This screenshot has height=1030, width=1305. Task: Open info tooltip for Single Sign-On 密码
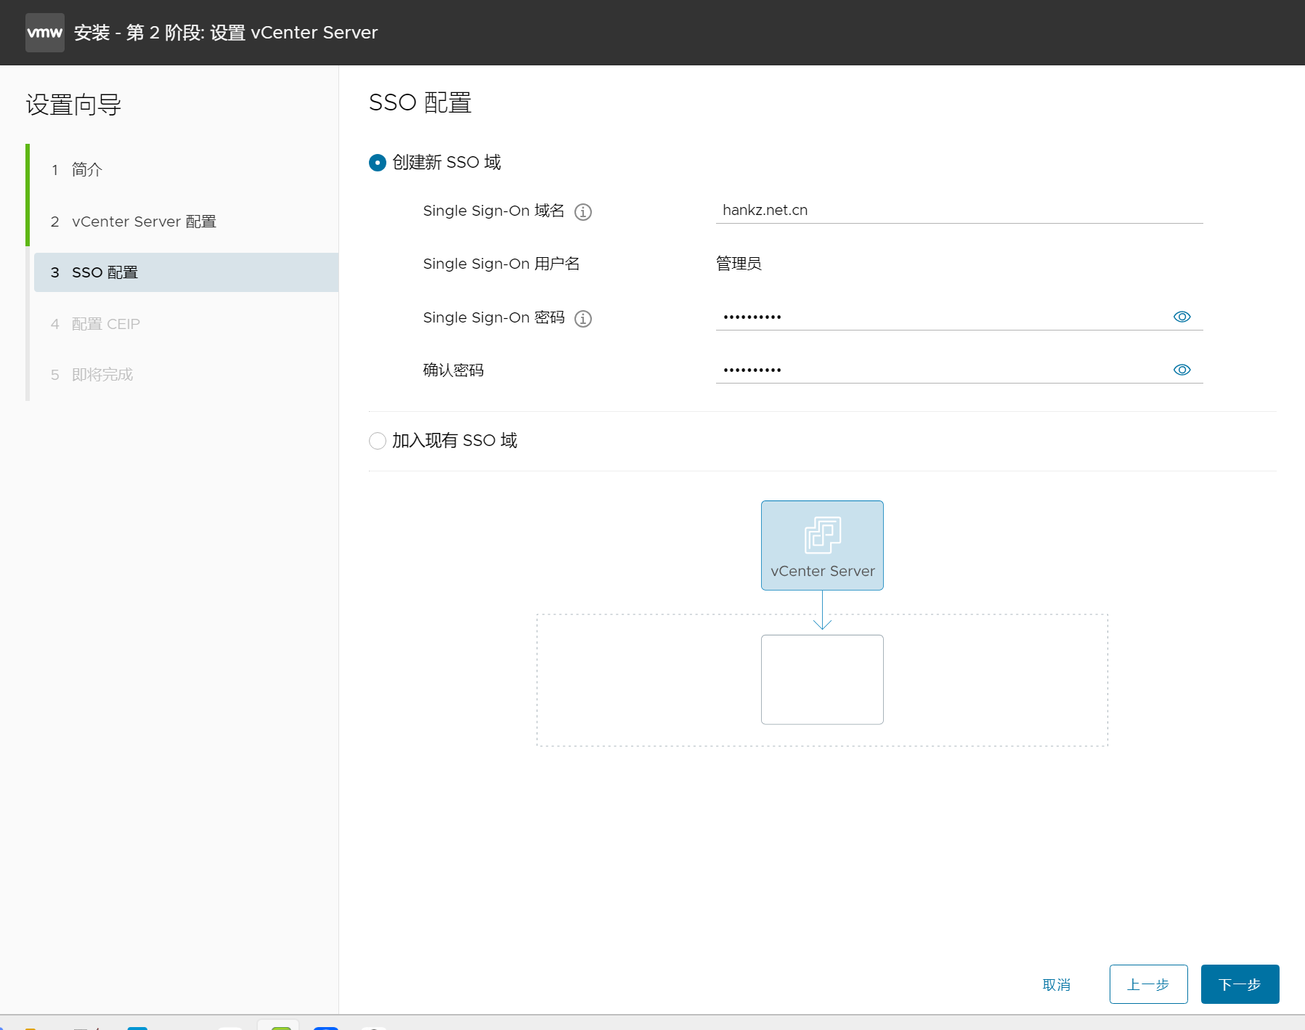[x=583, y=319]
